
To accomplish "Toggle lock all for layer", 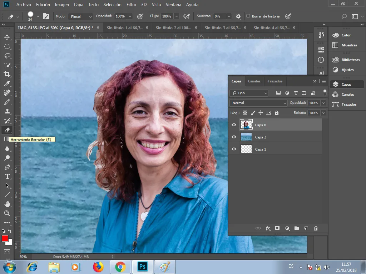I will click(277, 113).
